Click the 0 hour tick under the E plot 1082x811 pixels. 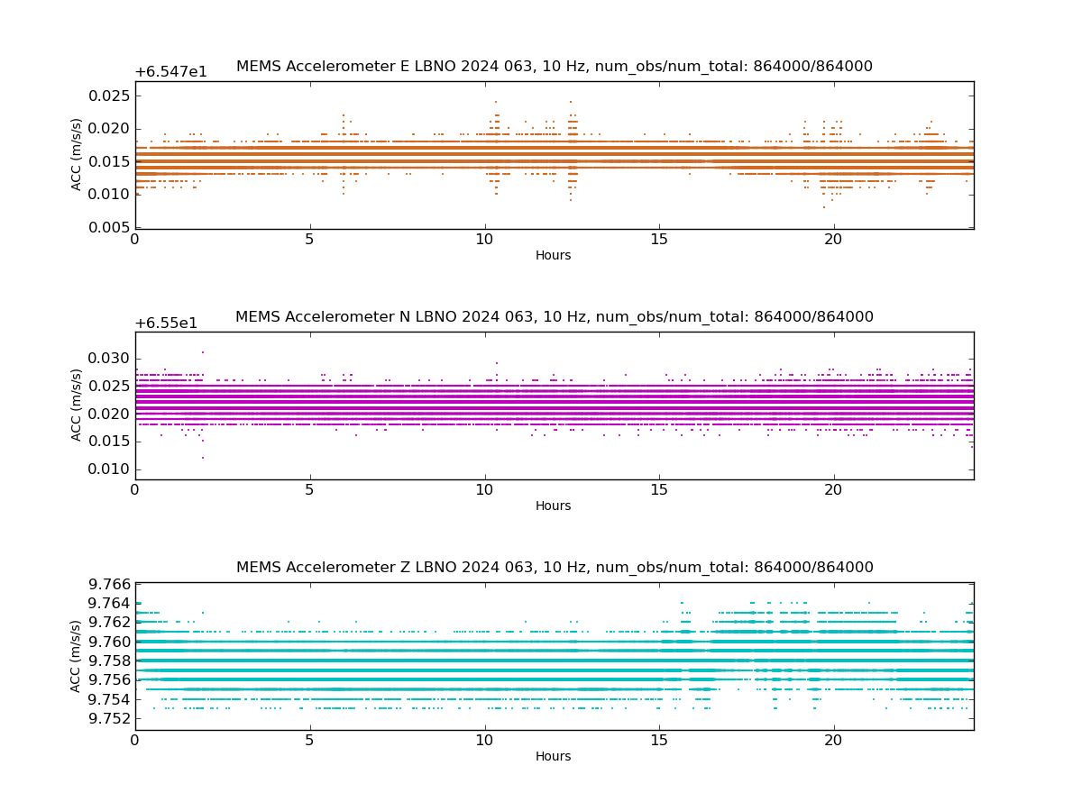point(135,241)
